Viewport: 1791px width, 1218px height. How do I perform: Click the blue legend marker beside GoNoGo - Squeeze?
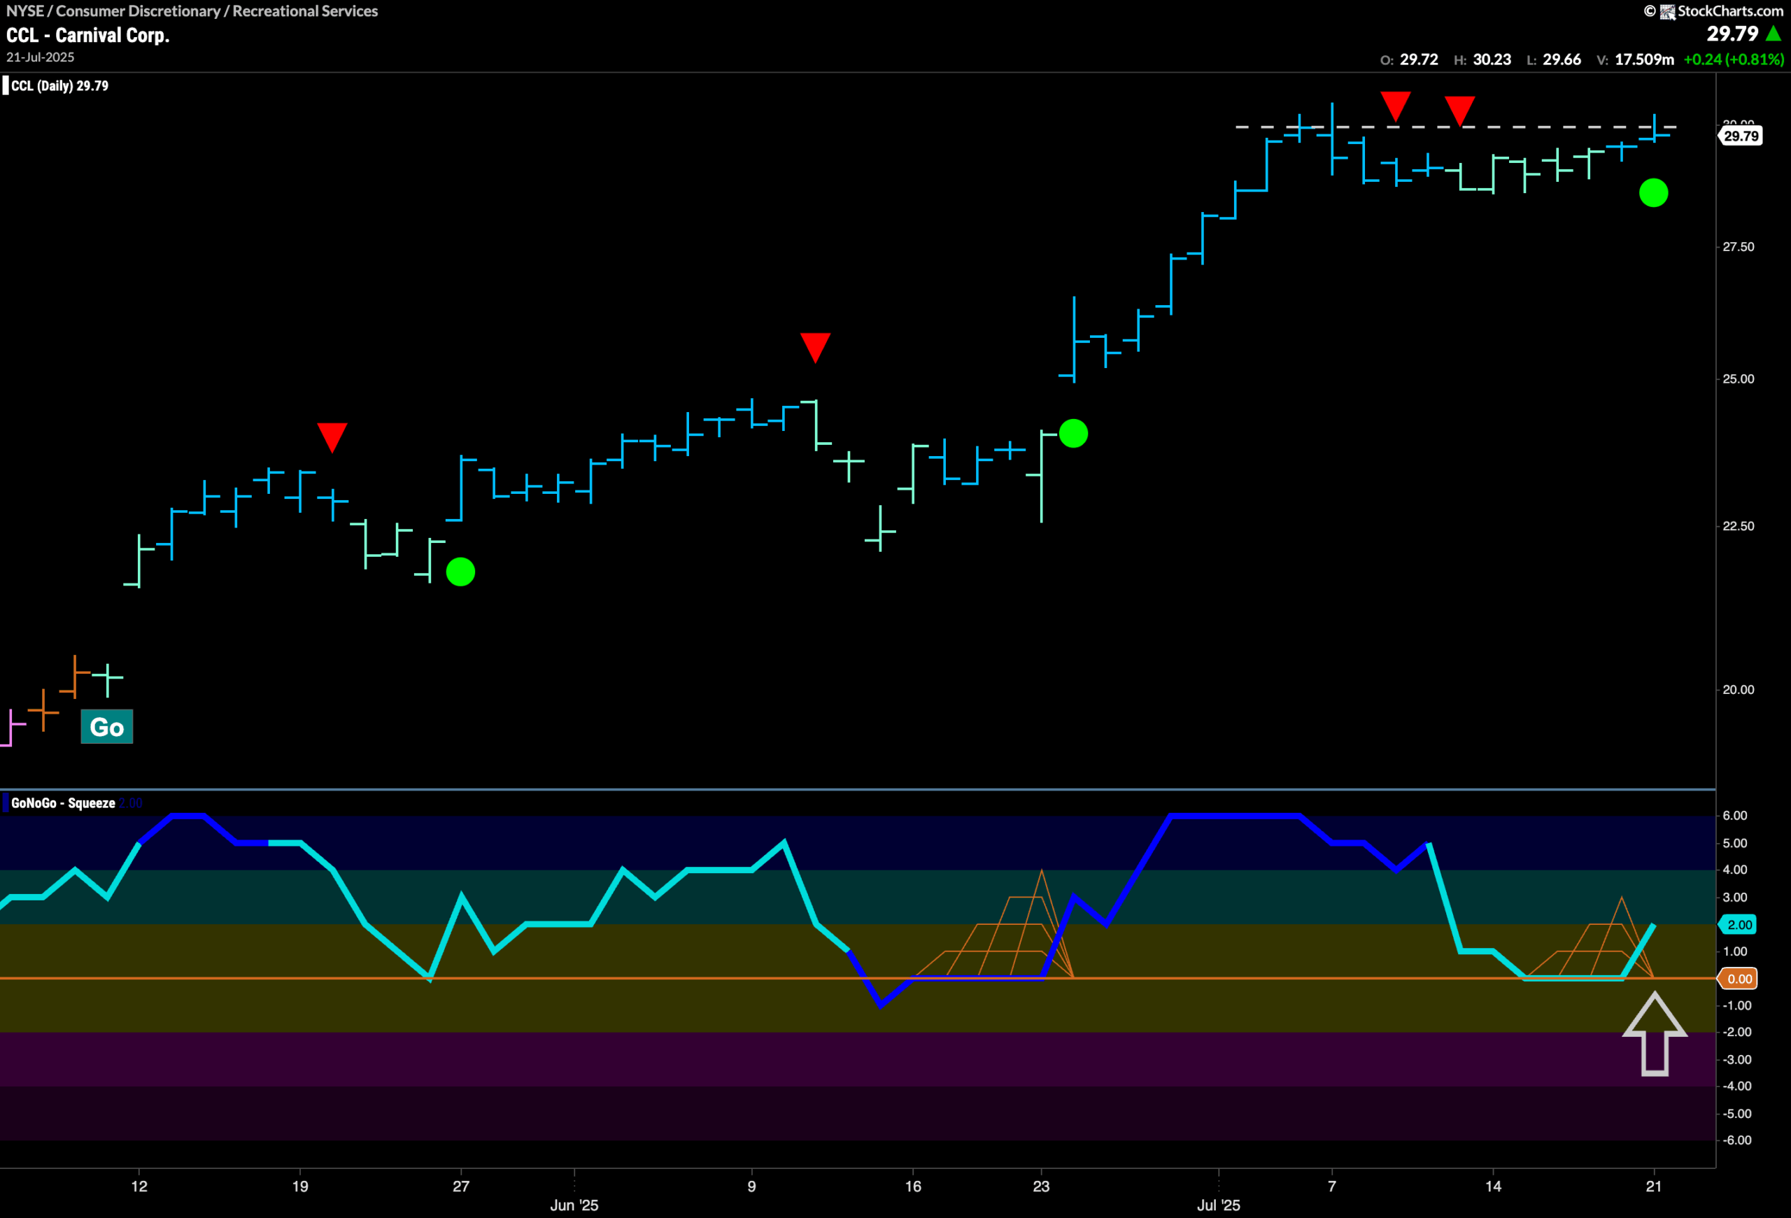pyautogui.click(x=6, y=802)
